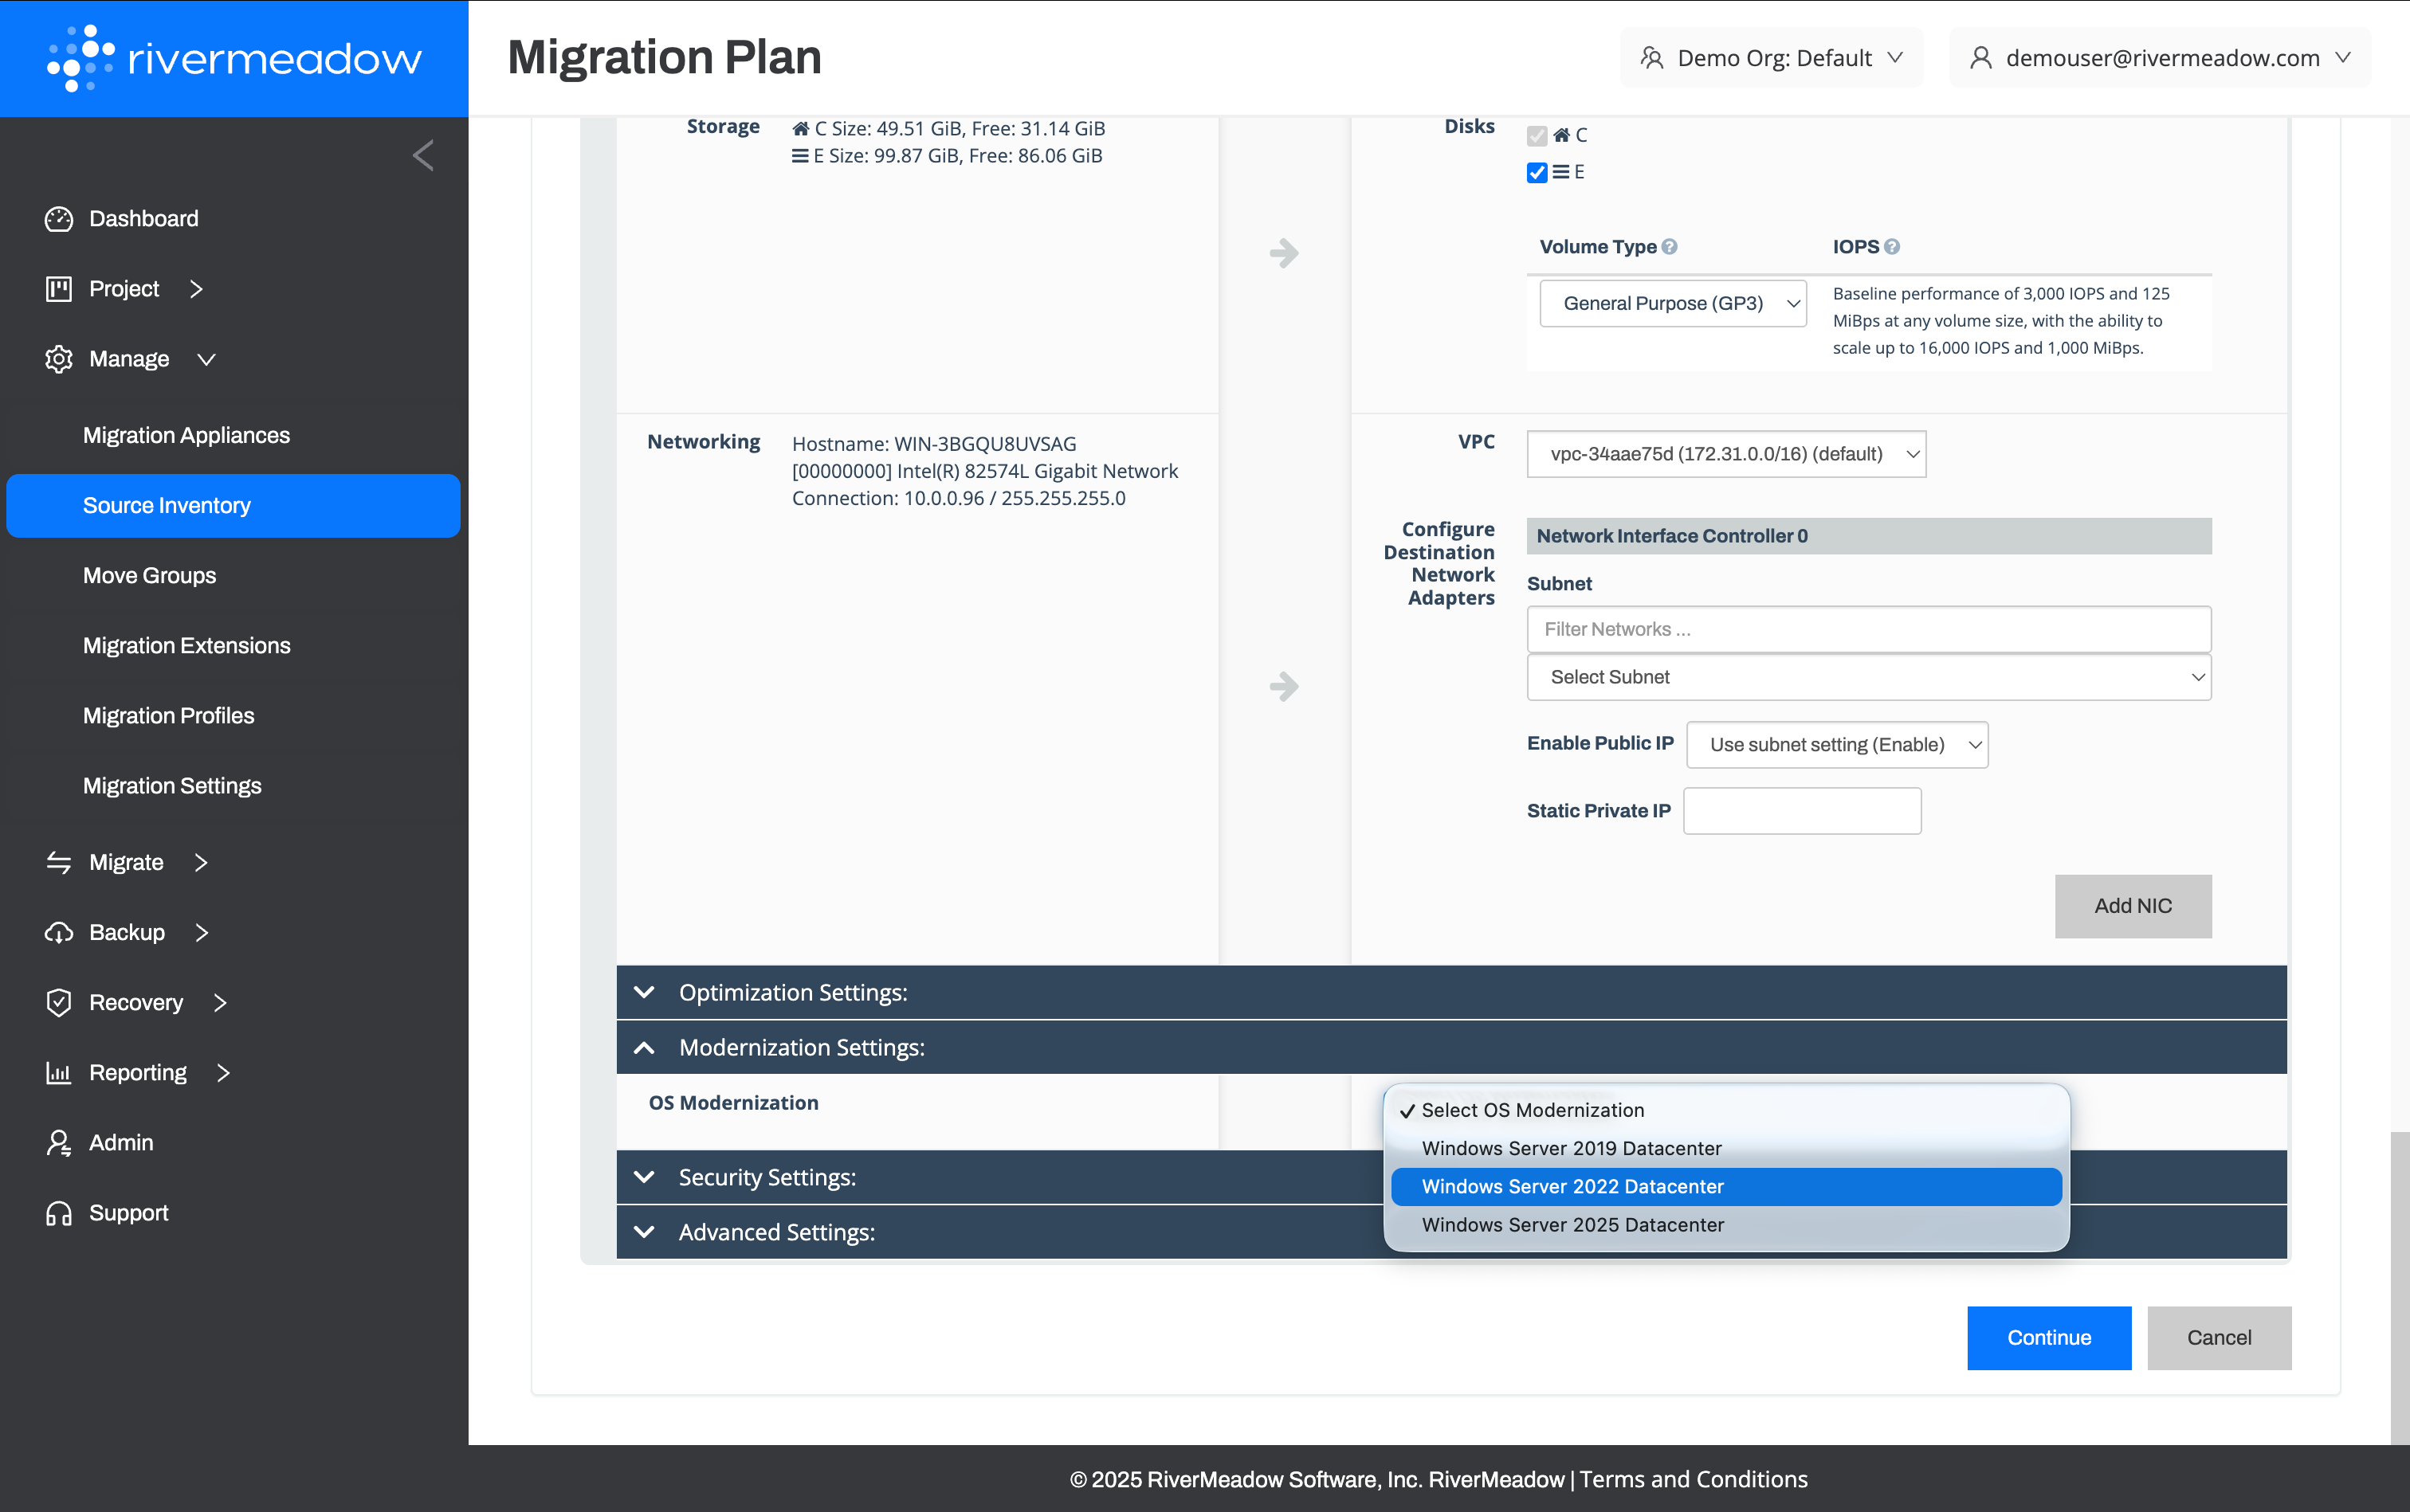This screenshot has width=2410, height=1512.
Task: Collapse the Modernization Settings section
Action: coord(646,1048)
